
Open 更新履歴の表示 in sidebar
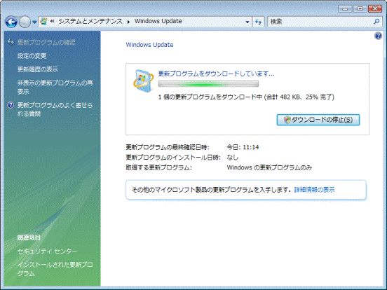38,69
